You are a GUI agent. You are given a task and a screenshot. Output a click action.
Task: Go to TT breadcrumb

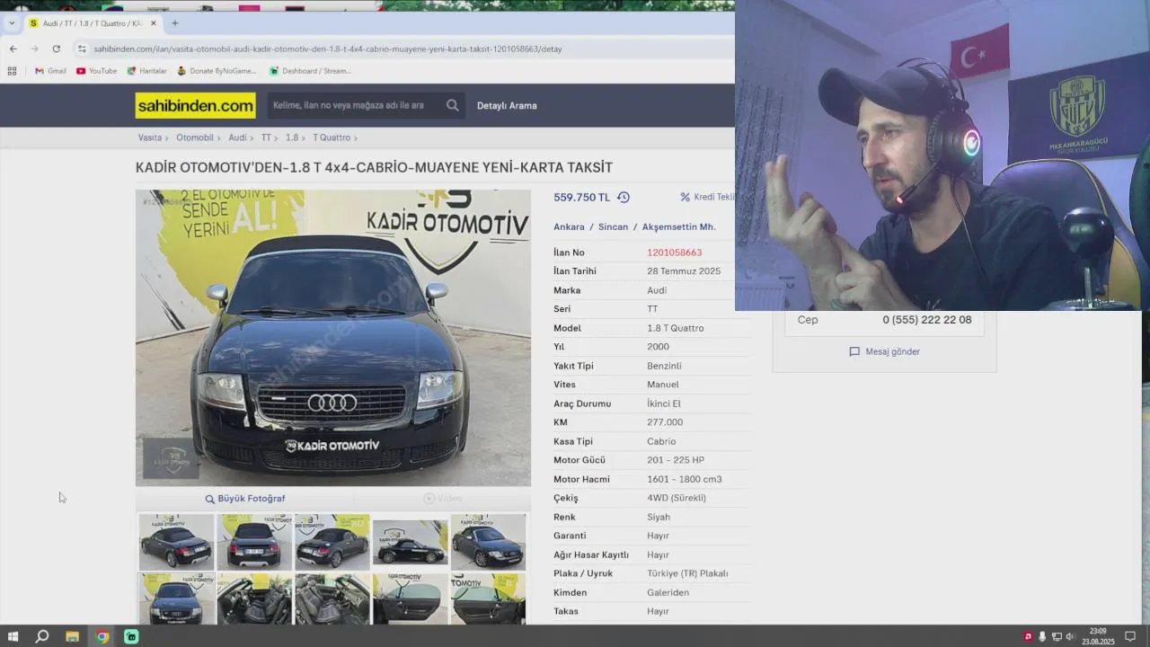coord(266,137)
